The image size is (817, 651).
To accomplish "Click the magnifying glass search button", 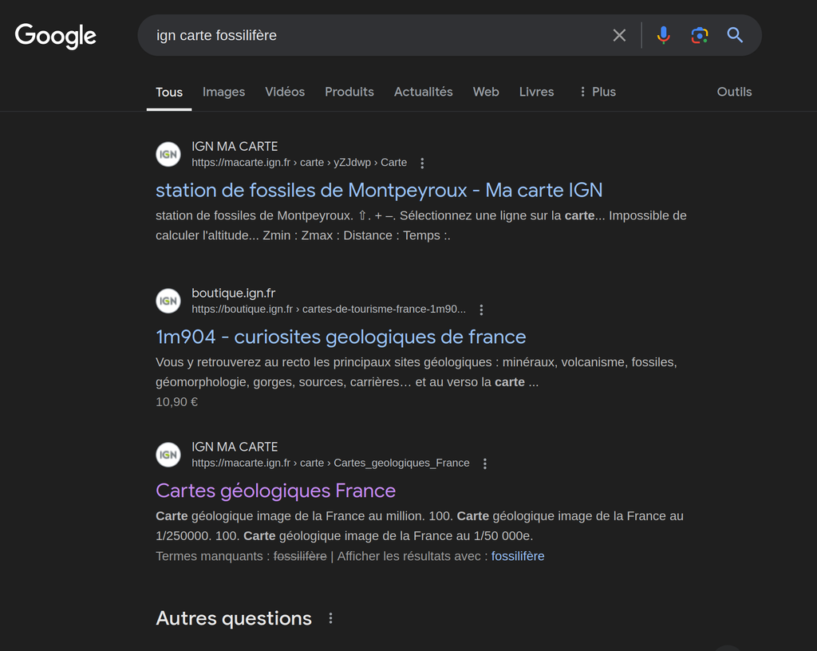I will pos(735,35).
